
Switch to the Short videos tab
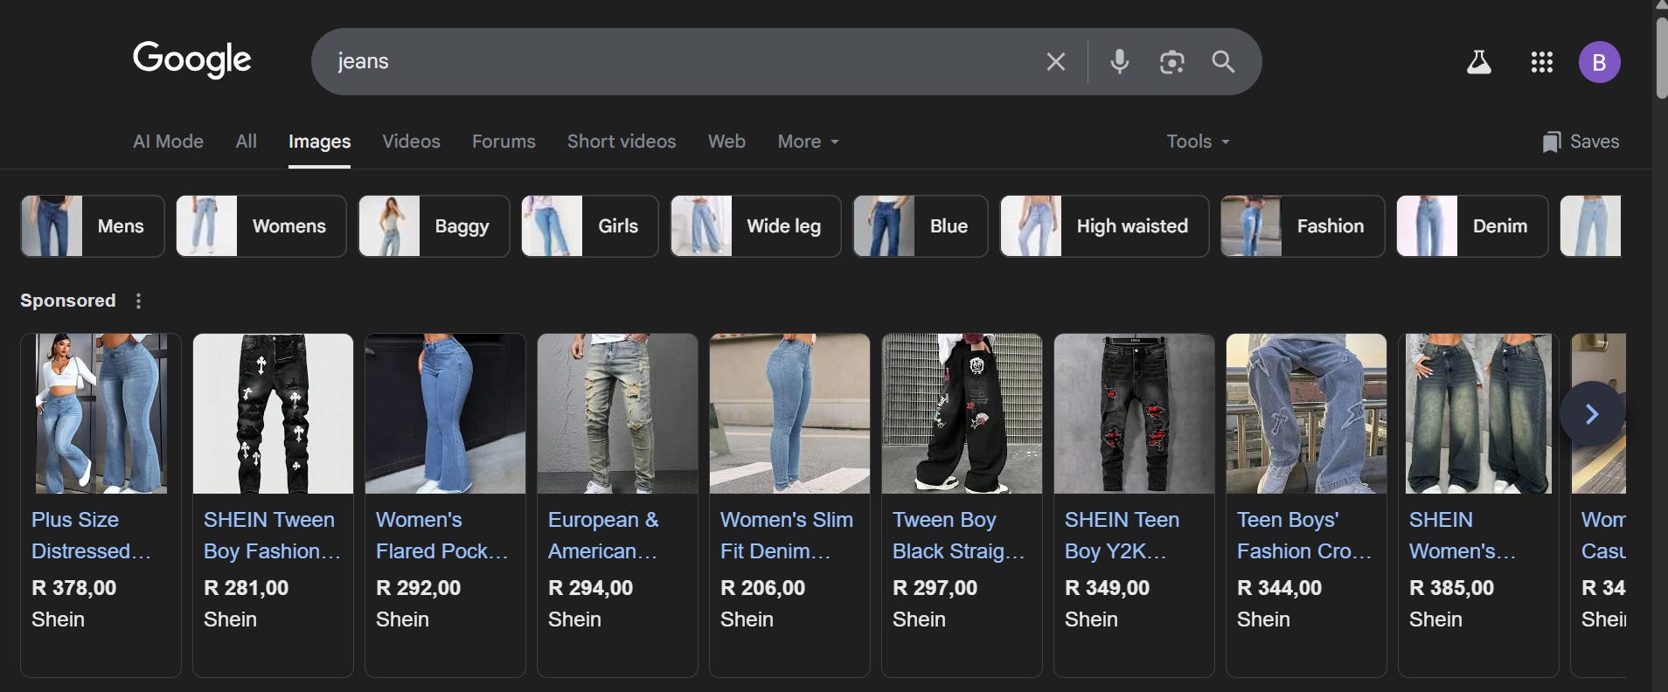[x=622, y=142]
